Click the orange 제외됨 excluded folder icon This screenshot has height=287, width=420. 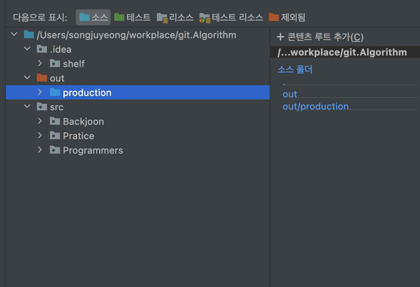[274, 17]
